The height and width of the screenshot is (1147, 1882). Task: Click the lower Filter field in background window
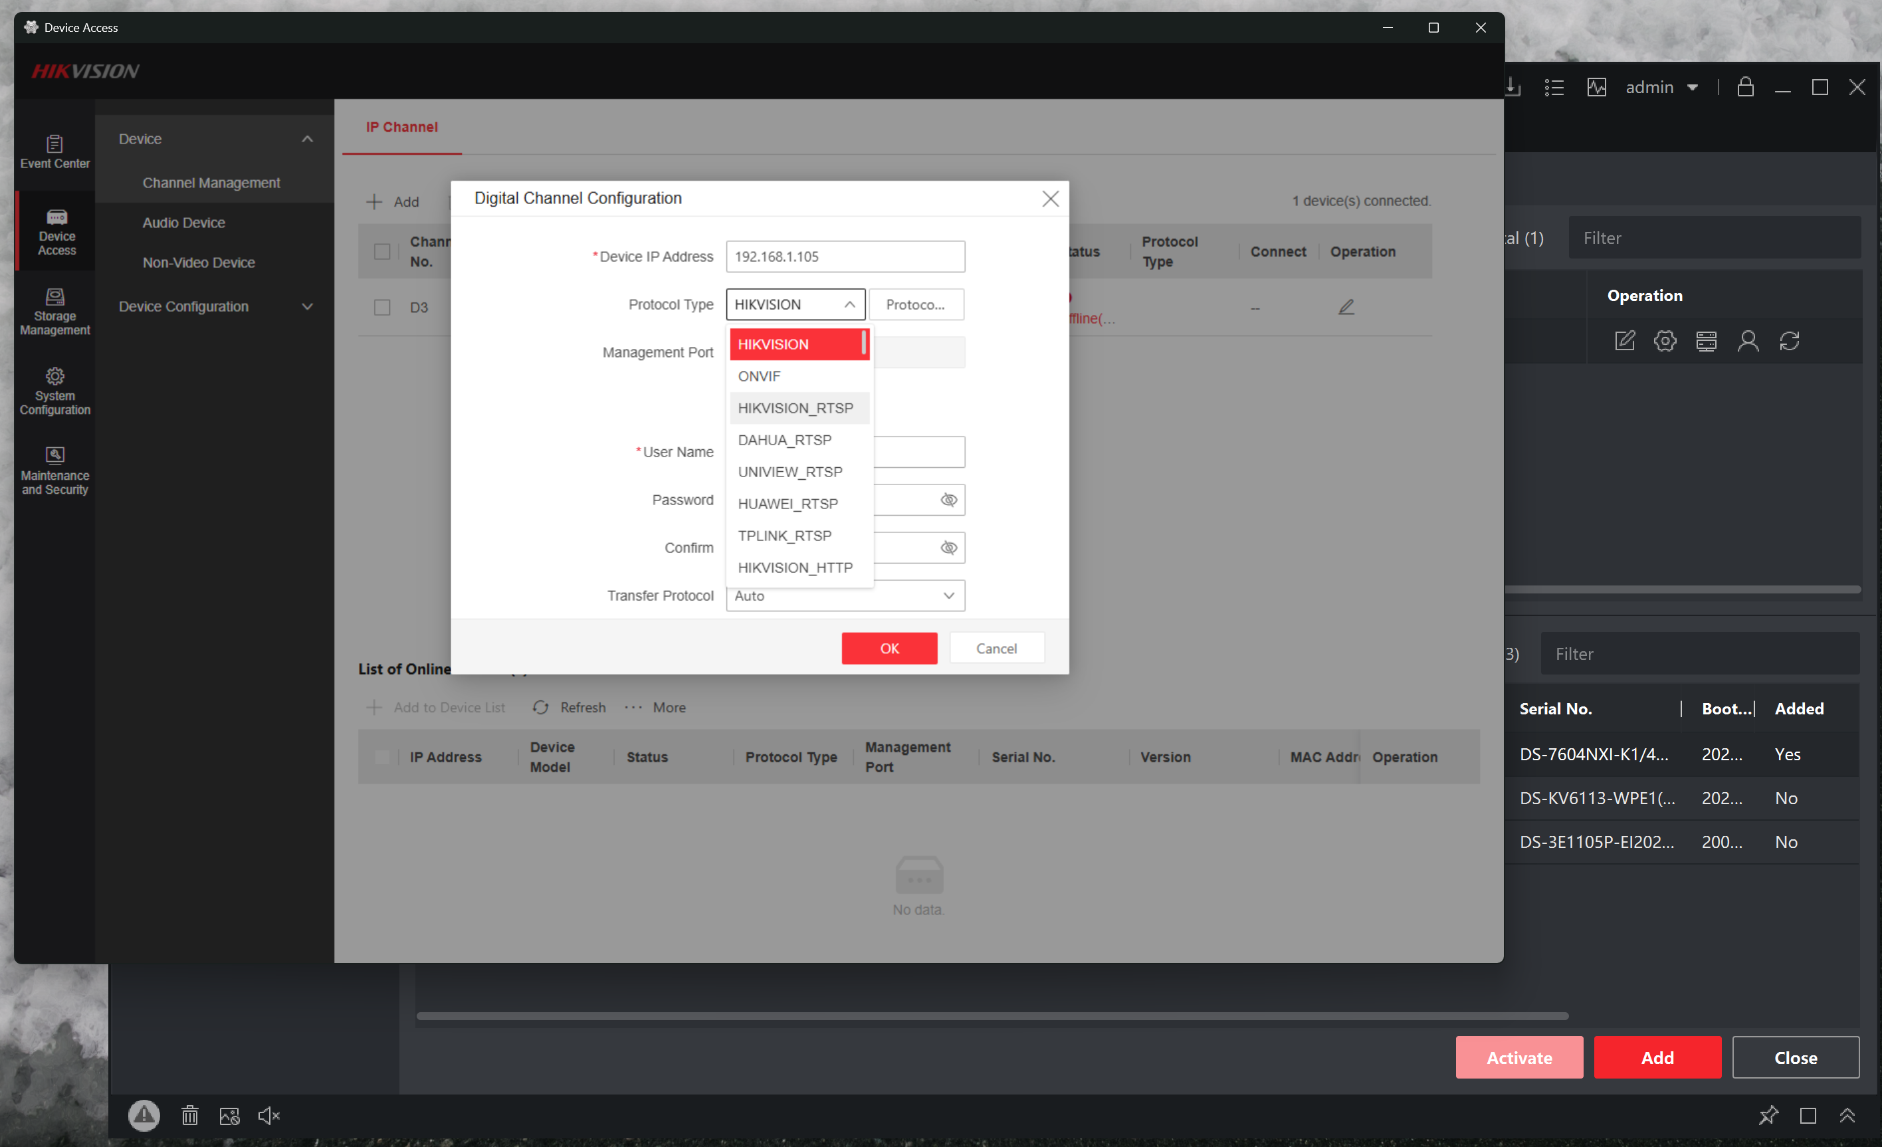[x=1699, y=654]
